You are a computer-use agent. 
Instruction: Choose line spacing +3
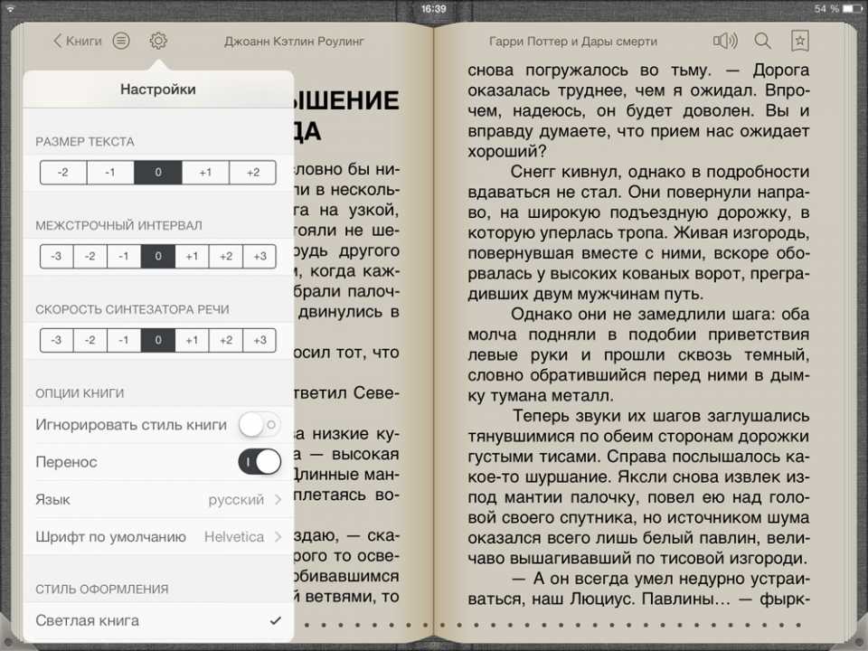[259, 257]
